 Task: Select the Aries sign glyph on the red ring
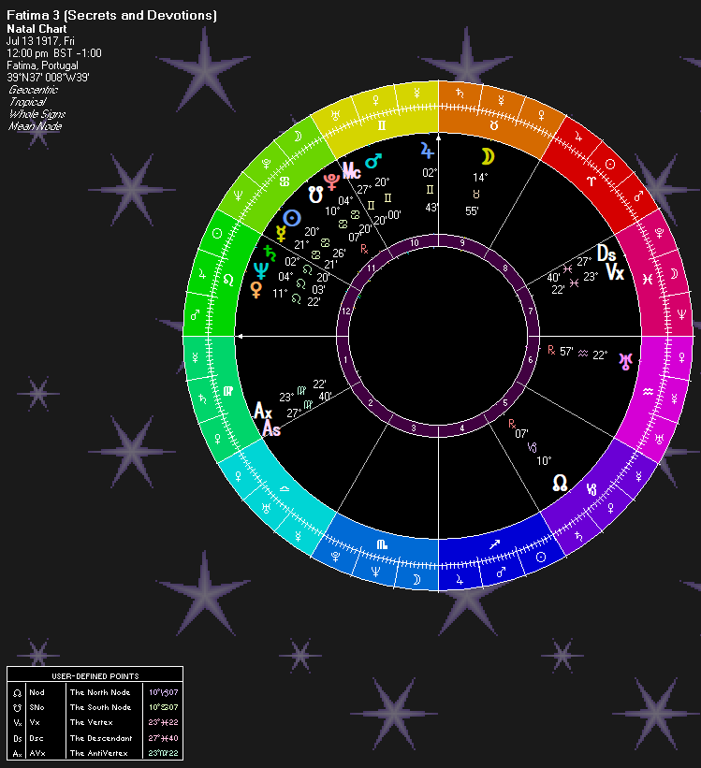point(591,181)
